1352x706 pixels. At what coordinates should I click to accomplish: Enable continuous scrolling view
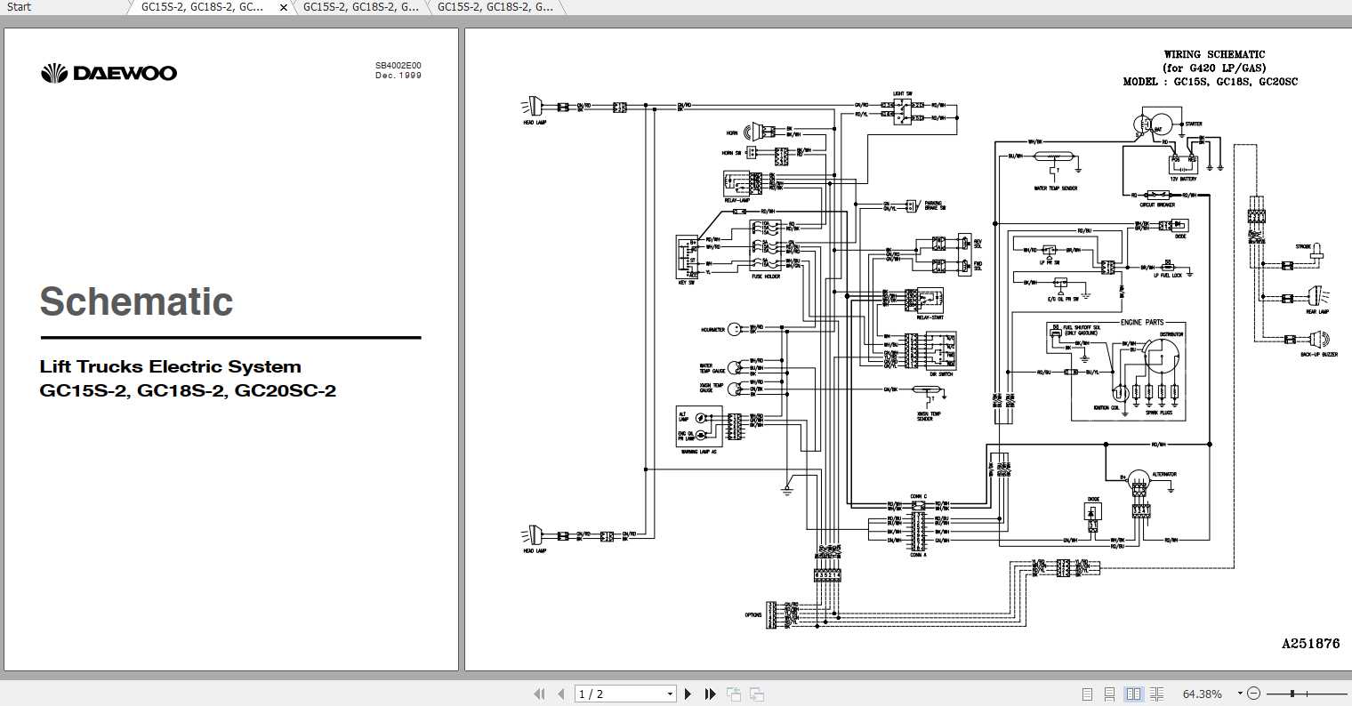pyautogui.click(x=1109, y=694)
